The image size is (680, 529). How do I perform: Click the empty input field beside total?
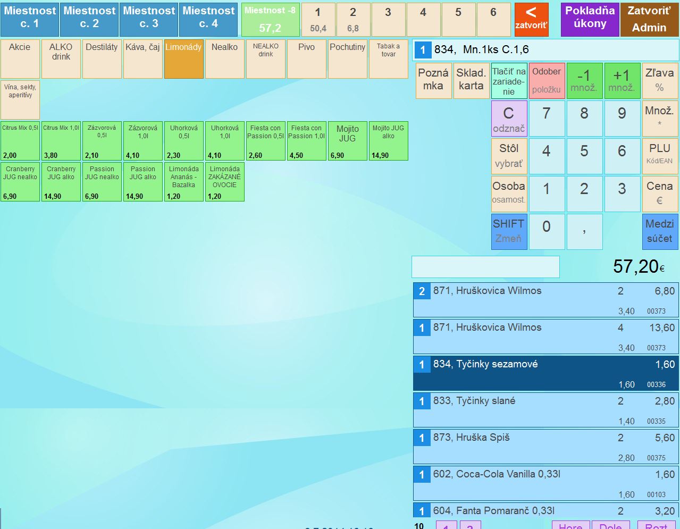485,267
